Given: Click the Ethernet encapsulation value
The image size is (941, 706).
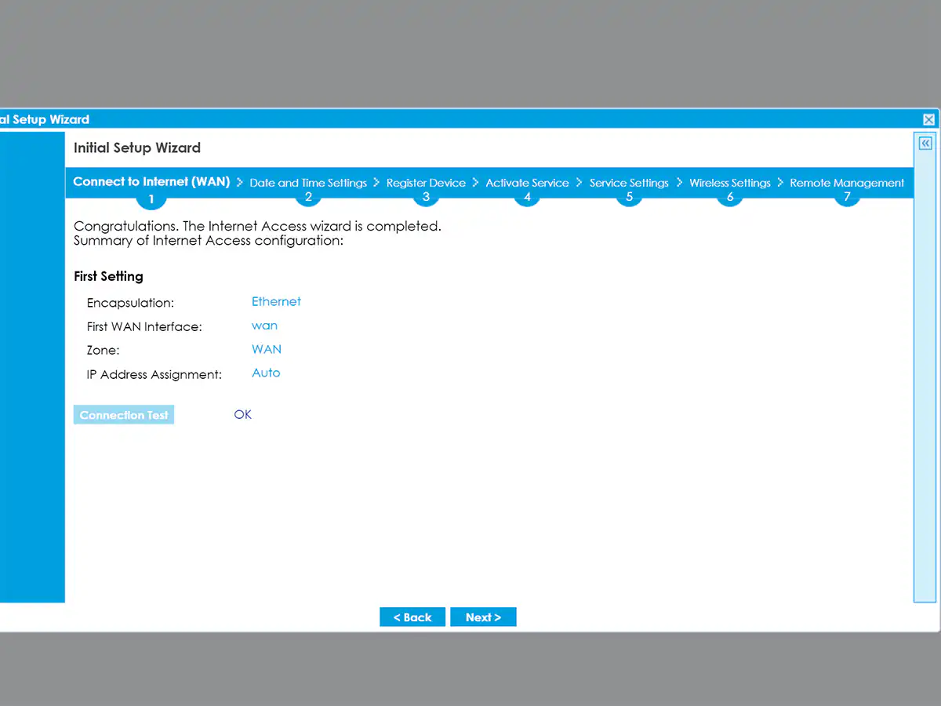Looking at the screenshot, I should [x=276, y=301].
